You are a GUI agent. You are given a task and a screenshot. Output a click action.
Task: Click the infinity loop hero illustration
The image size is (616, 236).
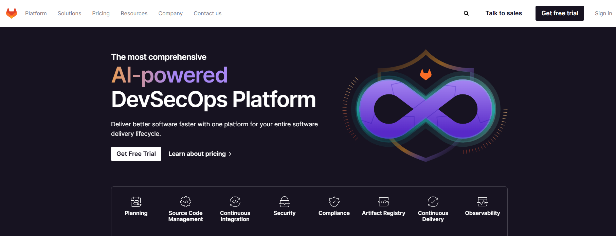tap(425, 109)
